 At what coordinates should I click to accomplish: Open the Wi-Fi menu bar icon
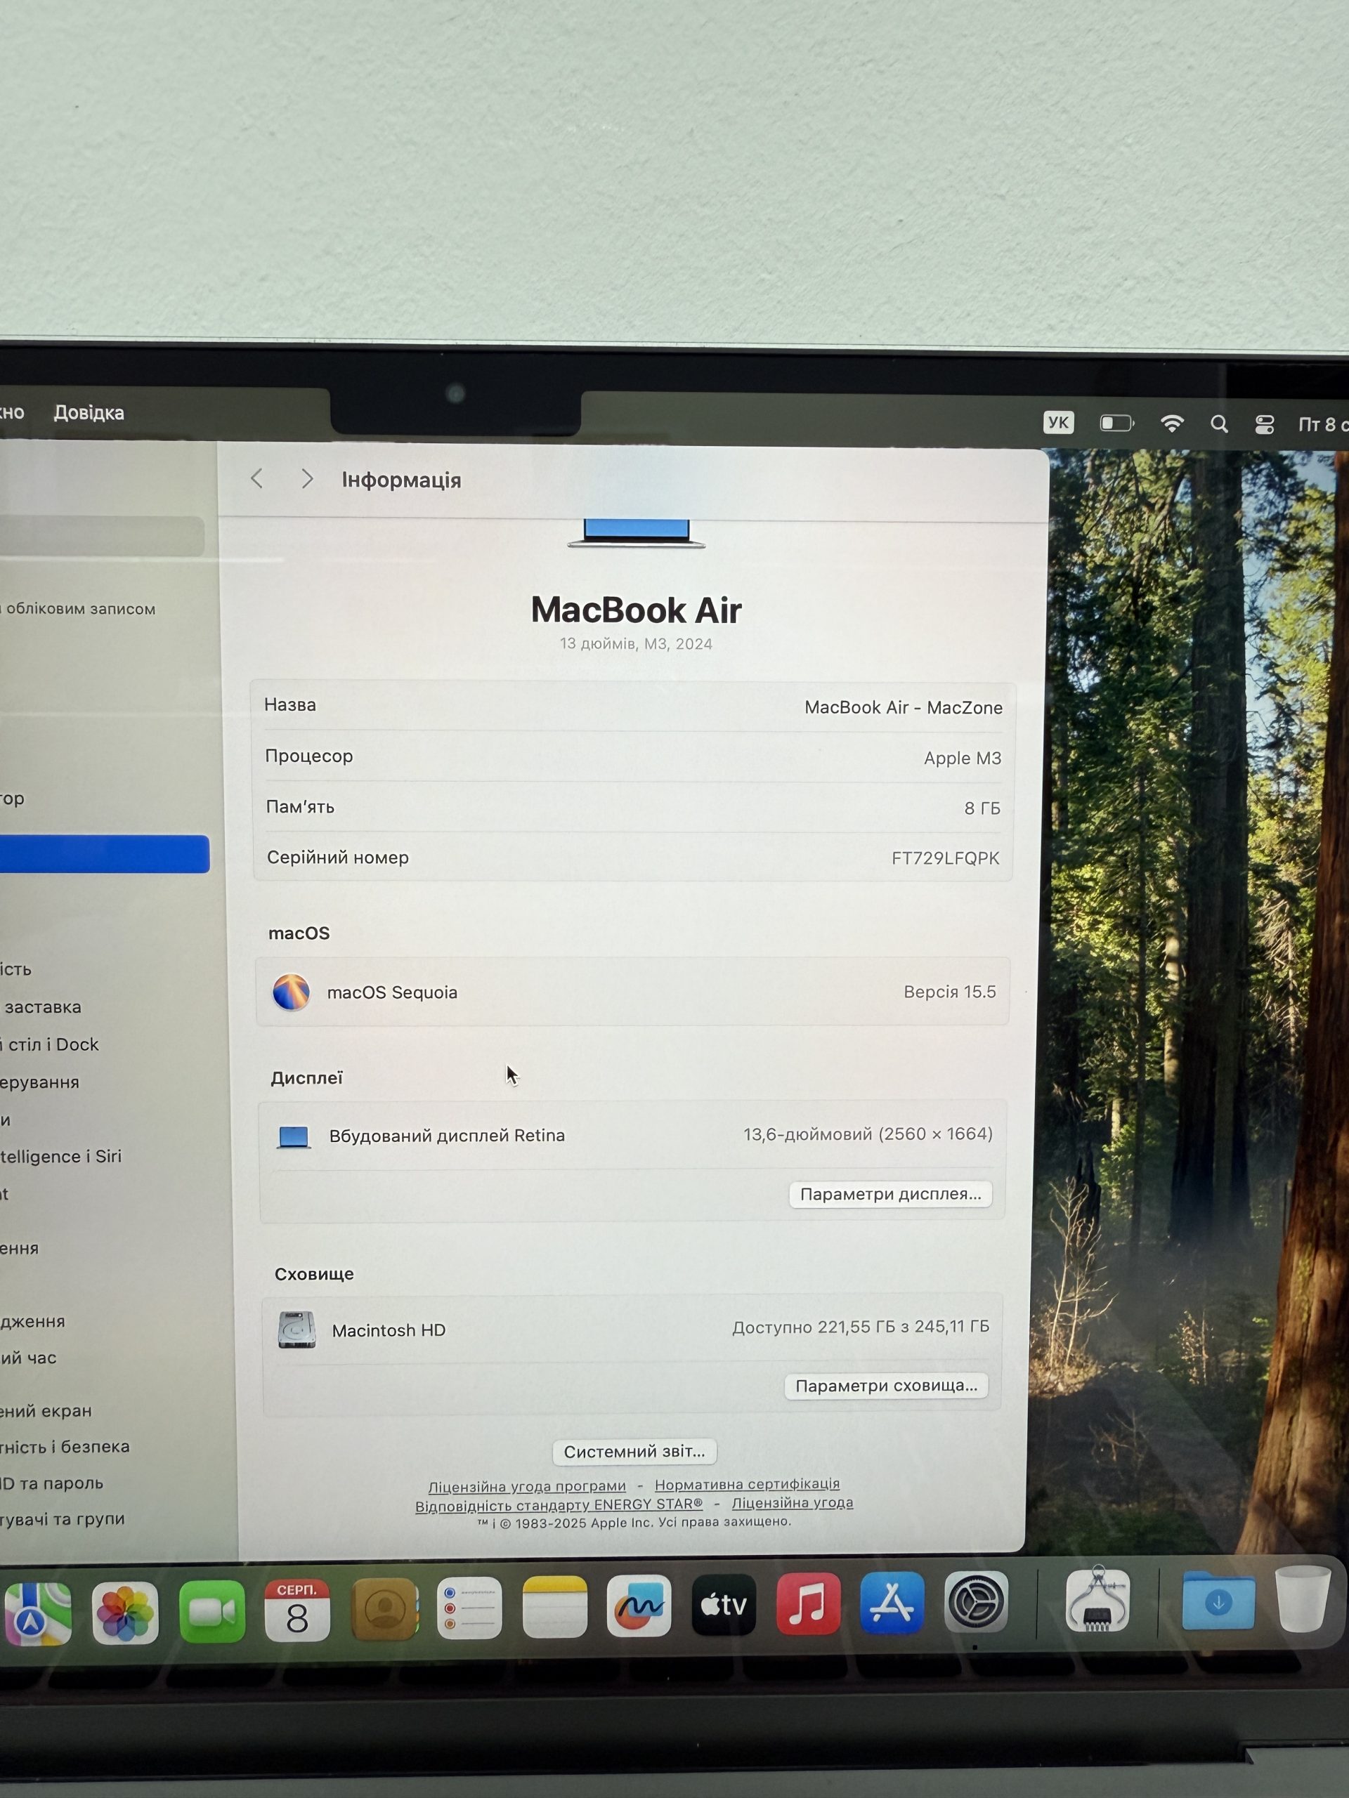tap(1172, 424)
